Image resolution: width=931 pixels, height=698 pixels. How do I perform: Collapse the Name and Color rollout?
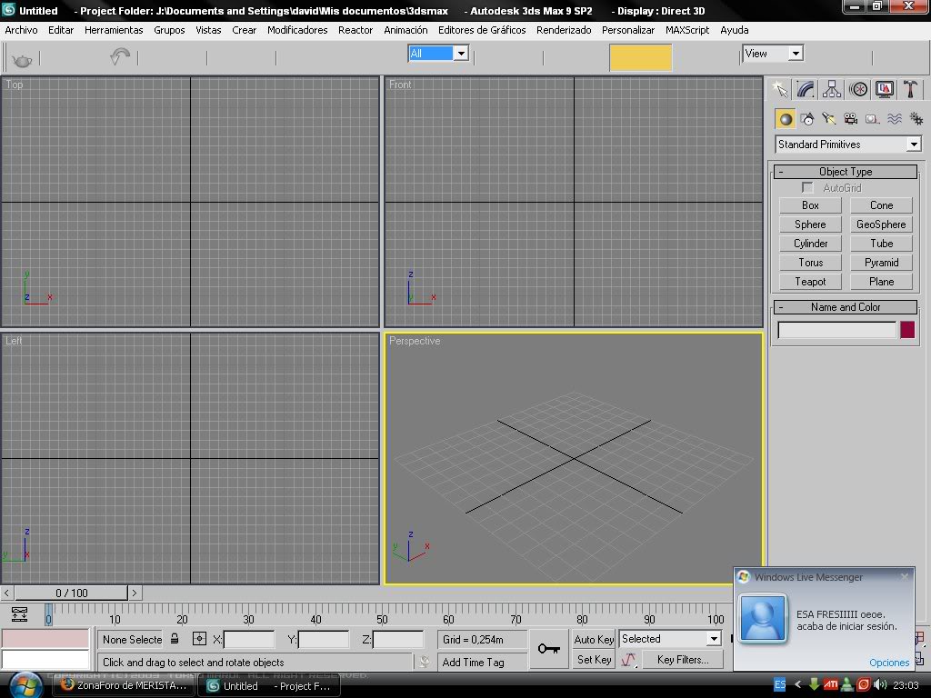[x=846, y=307]
